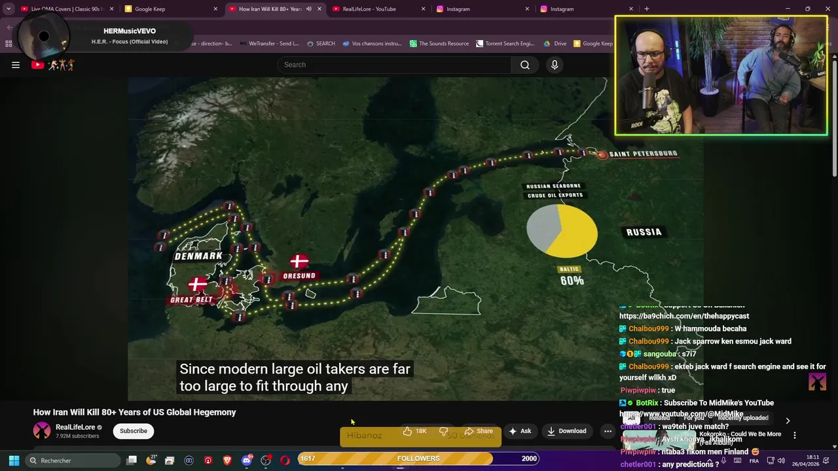This screenshot has width=838, height=471.
Task: Open Task View on taskbar
Action: tap(132, 461)
